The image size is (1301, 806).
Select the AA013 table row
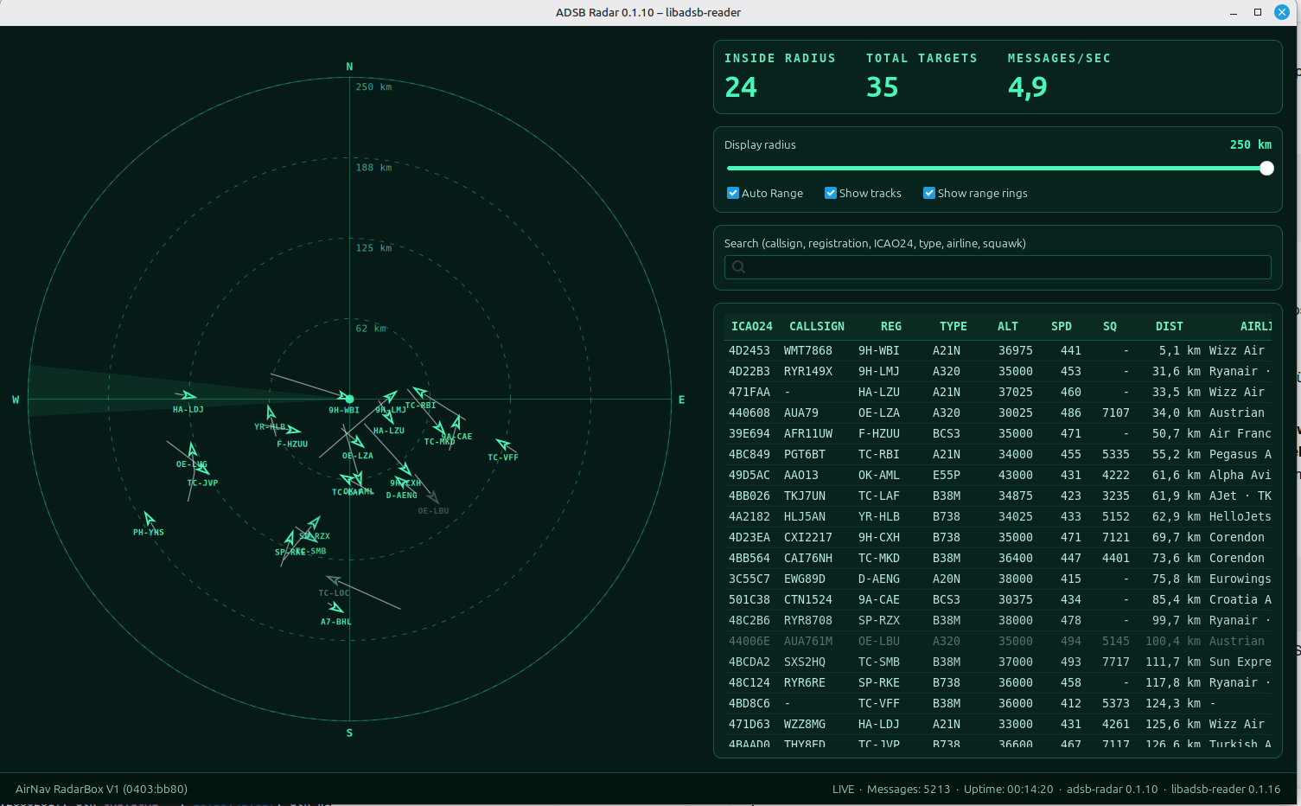pyautogui.click(x=998, y=475)
